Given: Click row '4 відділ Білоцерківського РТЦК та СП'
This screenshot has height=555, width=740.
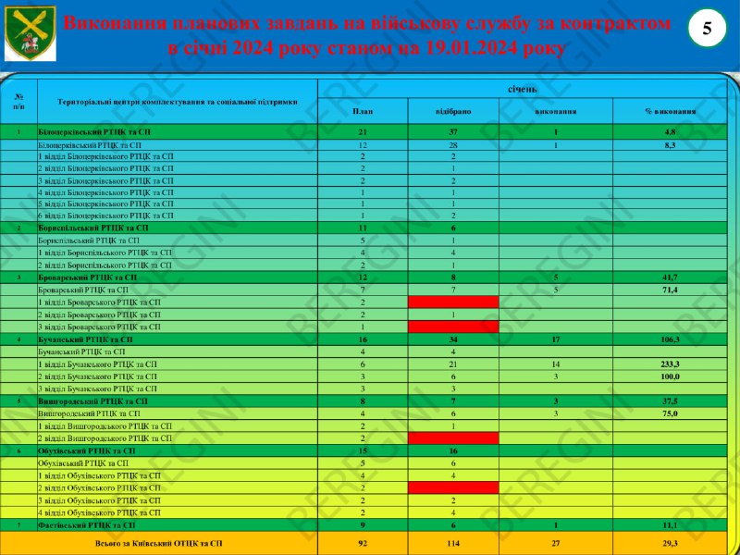Looking at the screenshot, I should click(x=364, y=192).
